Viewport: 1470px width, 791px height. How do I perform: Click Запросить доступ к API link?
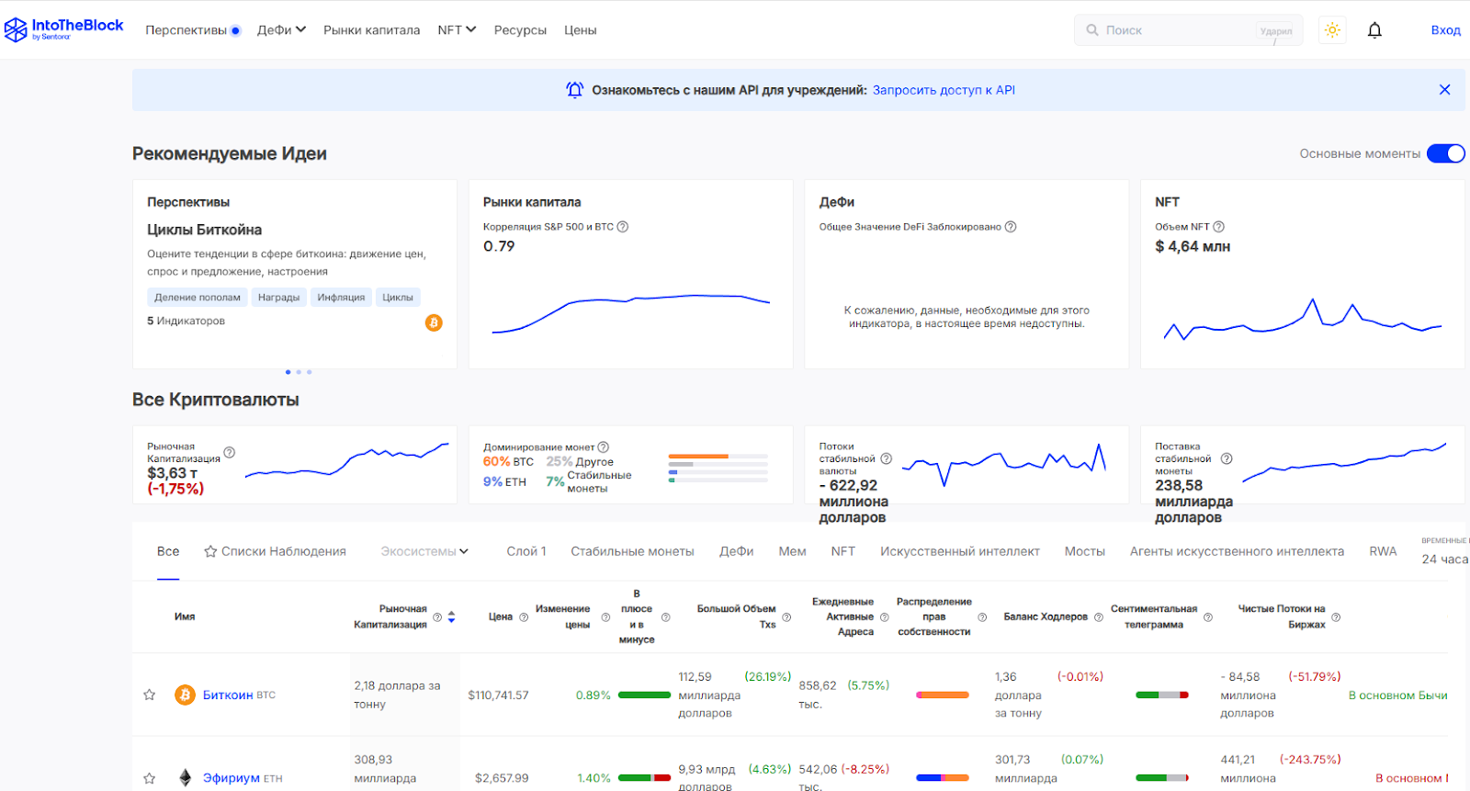(944, 90)
